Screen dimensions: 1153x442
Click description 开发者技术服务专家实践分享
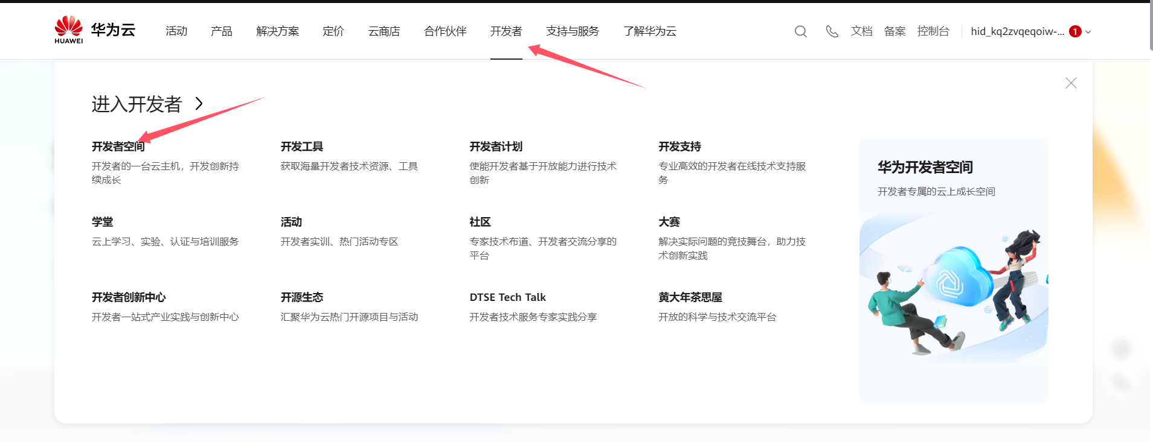pyautogui.click(x=533, y=317)
